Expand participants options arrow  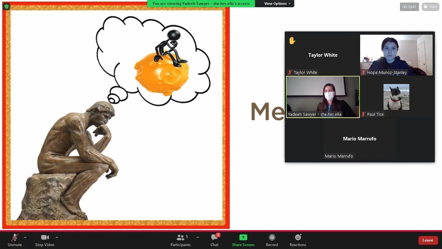coord(198,237)
